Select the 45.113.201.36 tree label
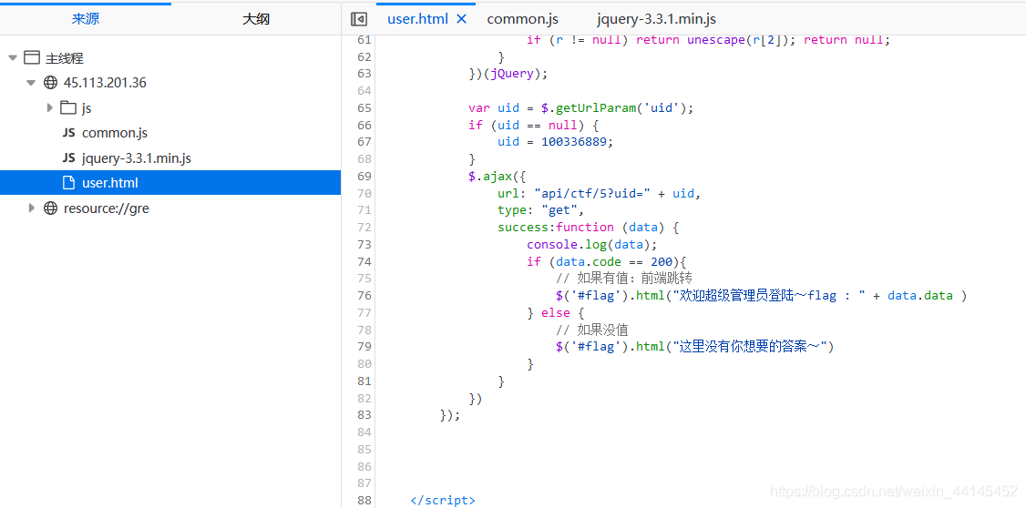Screen dimensions: 1026x508 105,83
